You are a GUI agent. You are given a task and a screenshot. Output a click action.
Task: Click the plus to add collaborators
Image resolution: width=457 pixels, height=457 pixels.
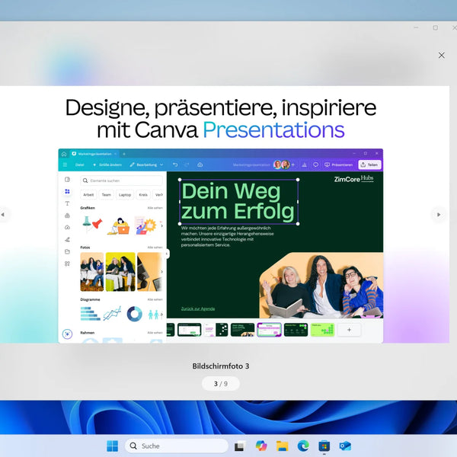(x=293, y=165)
